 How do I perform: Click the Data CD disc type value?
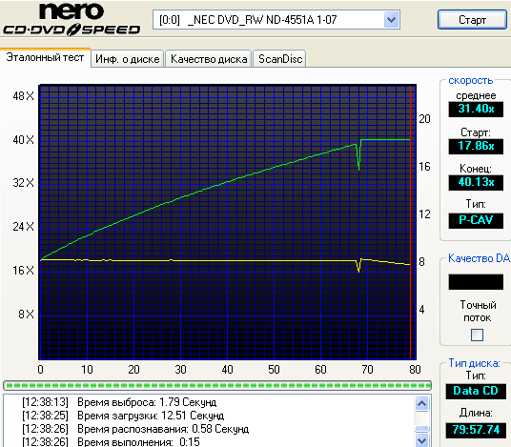tap(476, 391)
